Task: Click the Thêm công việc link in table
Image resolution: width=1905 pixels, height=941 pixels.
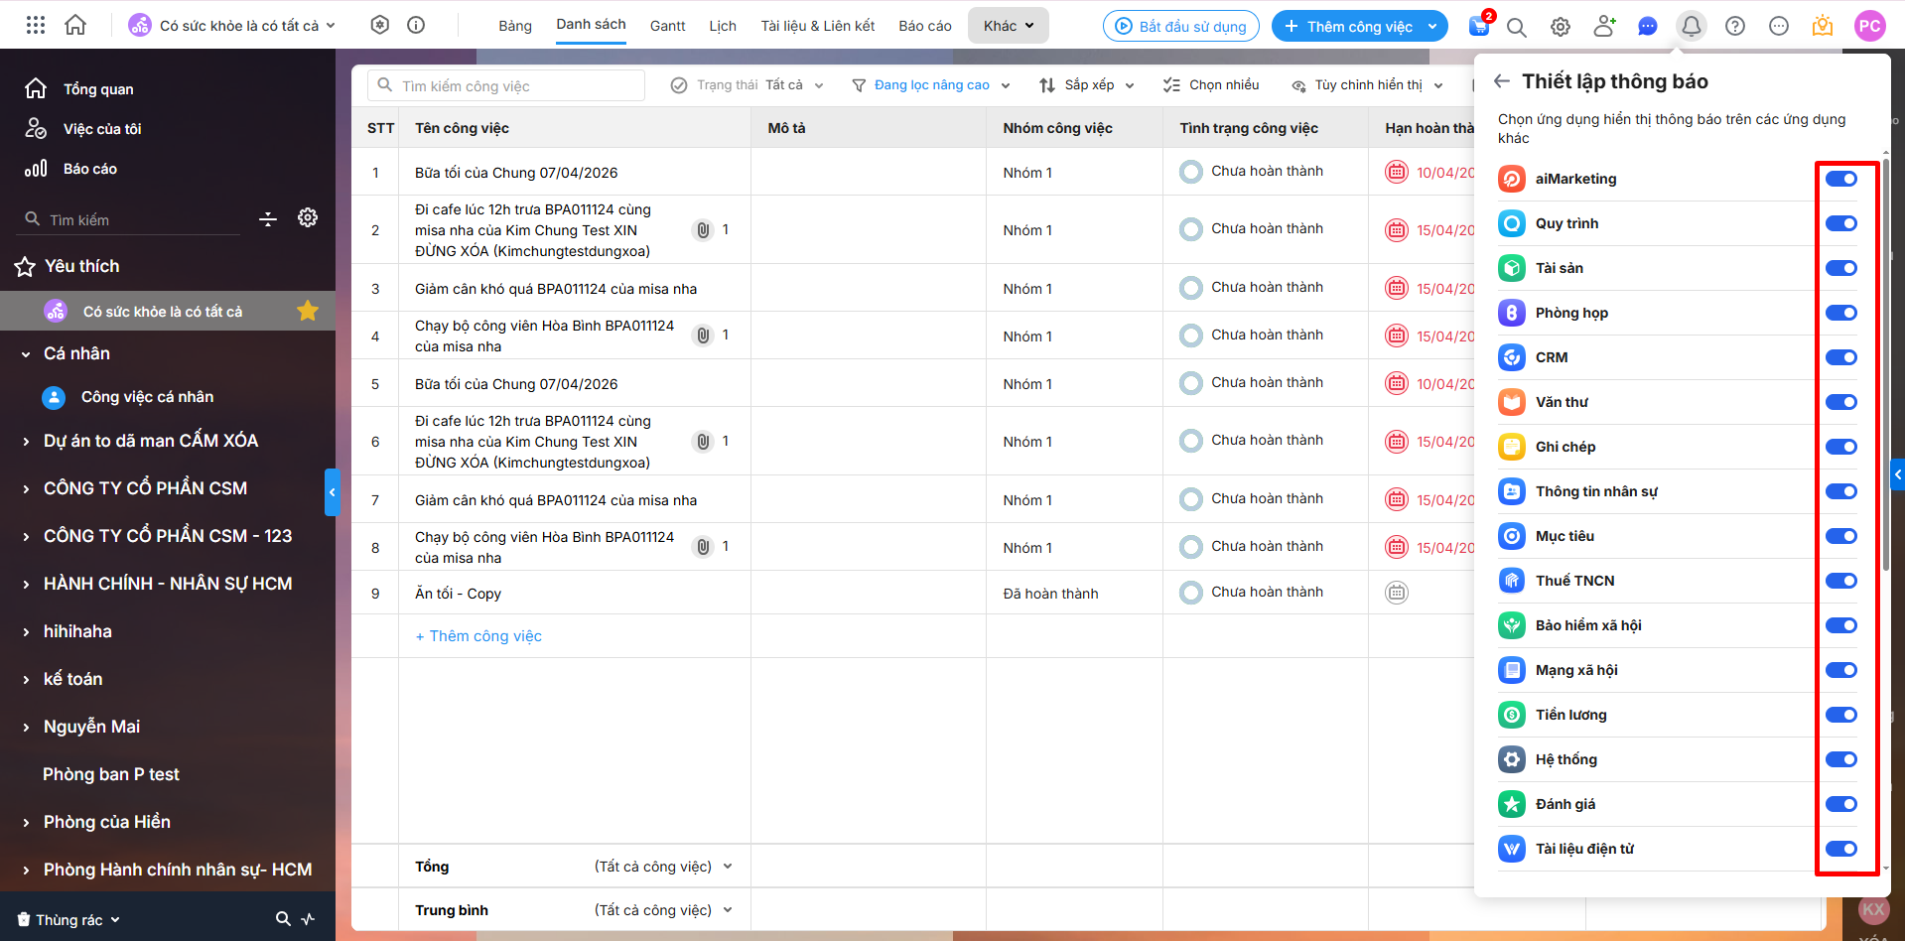Action: pyautogui.click(x=478, y=636)
